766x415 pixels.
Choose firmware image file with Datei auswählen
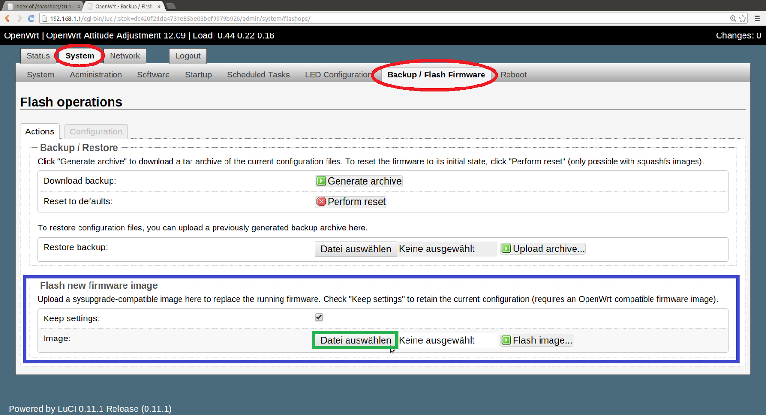(355, 340)
